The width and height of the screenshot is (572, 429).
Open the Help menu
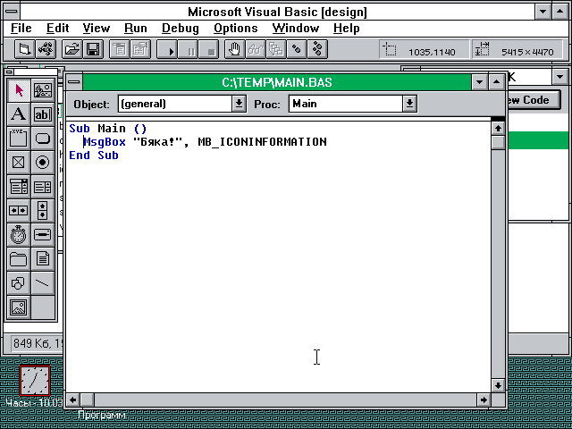point(346,28)
